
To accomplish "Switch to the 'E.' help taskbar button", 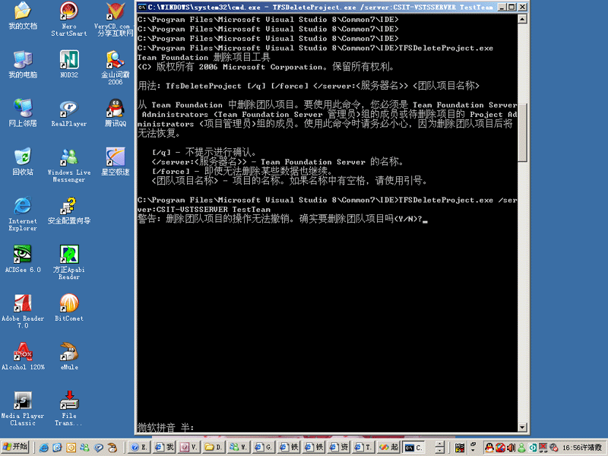I will 139,447.
